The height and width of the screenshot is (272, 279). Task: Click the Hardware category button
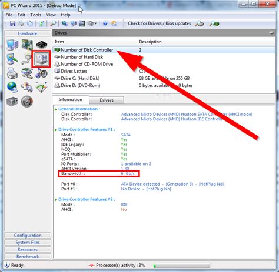pos(28,33)
